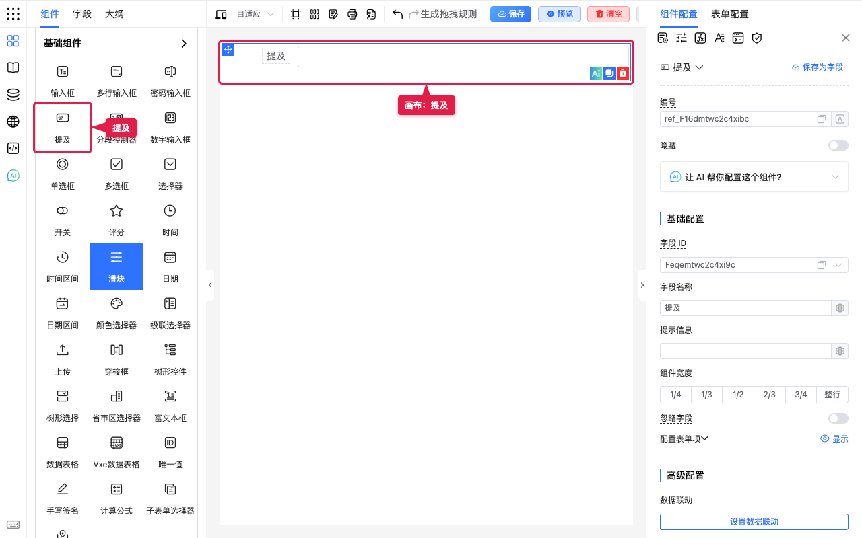Collapse the right panel with the arrow handle
862x538 pixels.
(x=642, y=285)
